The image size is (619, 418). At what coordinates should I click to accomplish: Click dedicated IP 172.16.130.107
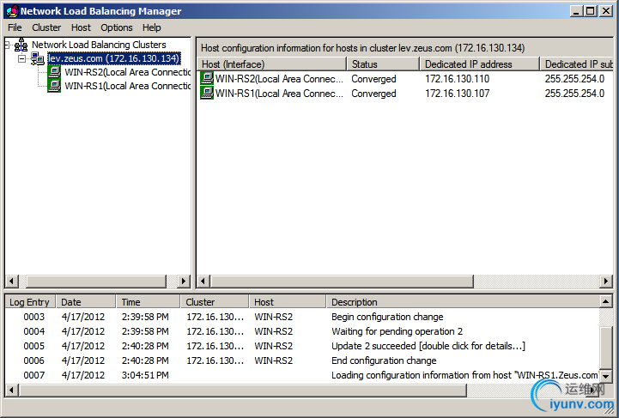(457, 94)
